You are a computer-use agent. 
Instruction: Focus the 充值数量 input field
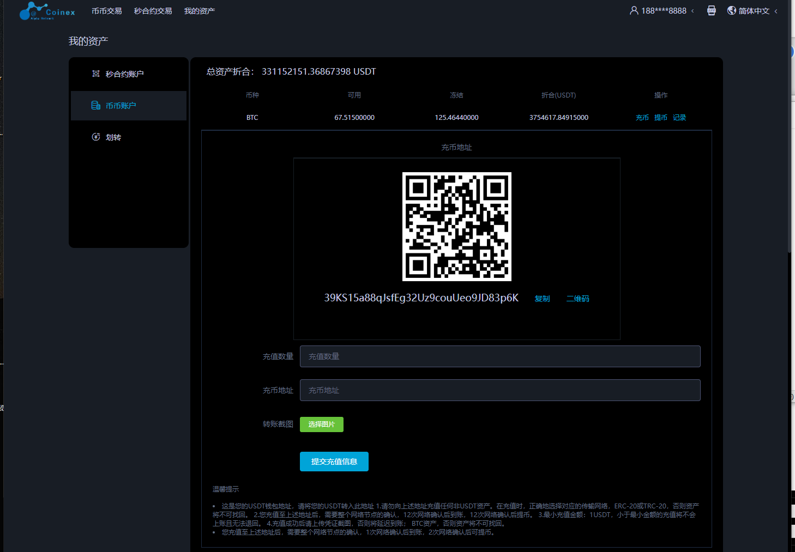(x=499, y=356)
